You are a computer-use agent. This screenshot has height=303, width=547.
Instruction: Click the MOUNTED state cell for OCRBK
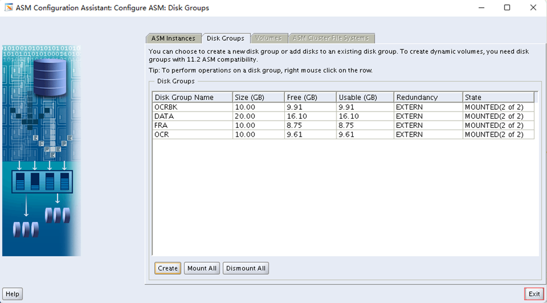coord(498,107)
